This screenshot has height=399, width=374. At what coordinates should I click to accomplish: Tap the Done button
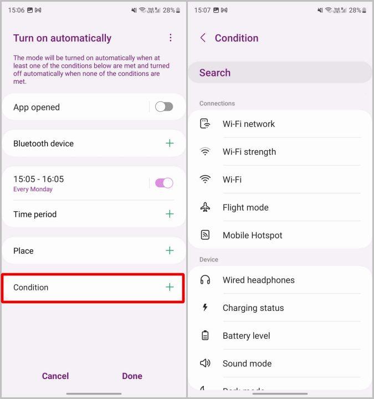(x=132, y=376)
